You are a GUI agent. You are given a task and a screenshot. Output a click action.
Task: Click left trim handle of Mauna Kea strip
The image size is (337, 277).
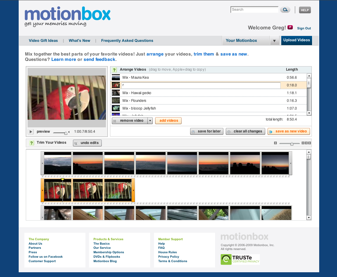42,163
